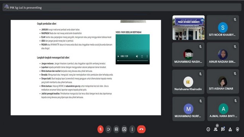Click the AJMAL HANA BINTI participant tile
The width and height of the screenshot is (244, 137).
pos(223,109)
